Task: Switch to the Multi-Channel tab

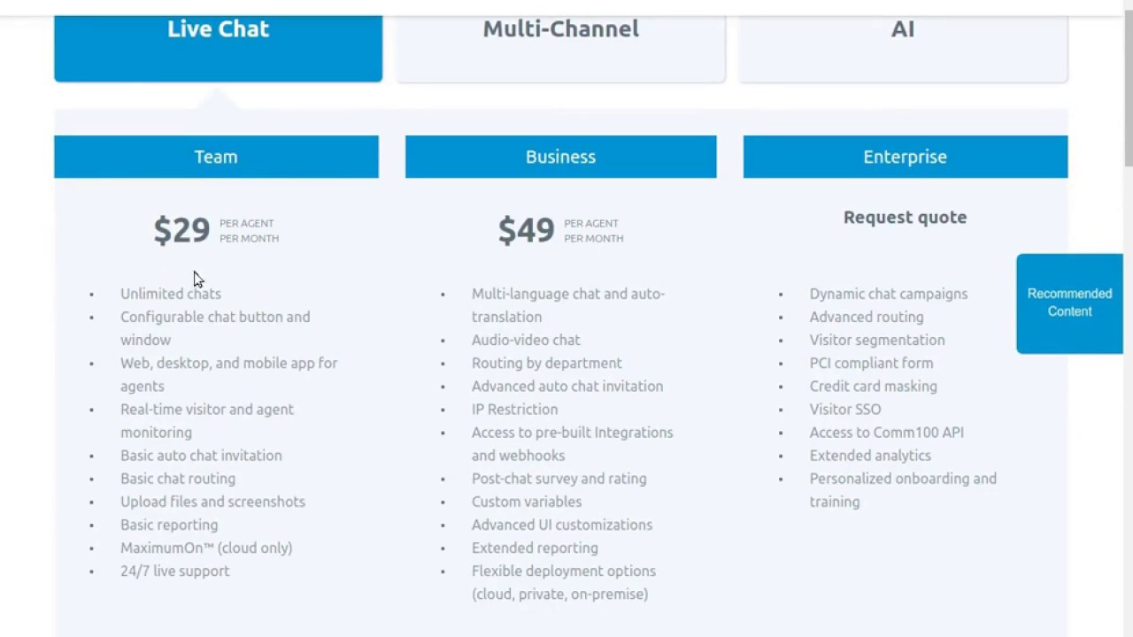Action: tap(560, 30)
